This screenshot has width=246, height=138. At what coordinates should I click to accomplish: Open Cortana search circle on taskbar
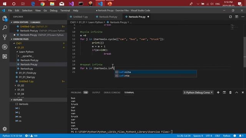click(x=14, y=3)
